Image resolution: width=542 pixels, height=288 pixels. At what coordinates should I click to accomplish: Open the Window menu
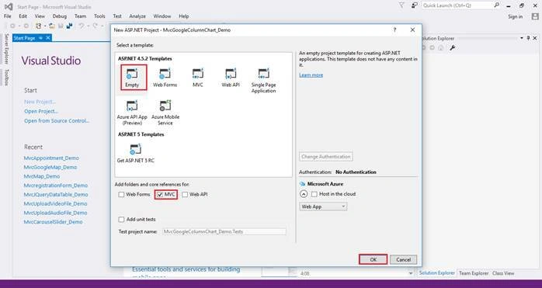pyautogui.click(x=162, y=16)
